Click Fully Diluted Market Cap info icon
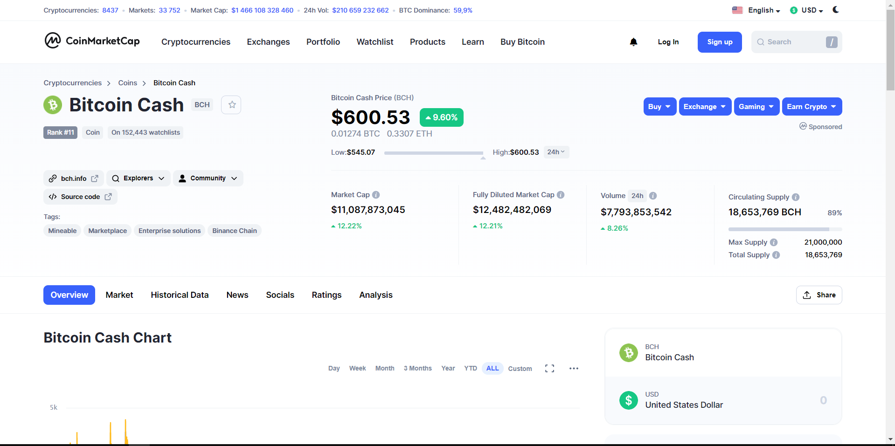 point(561,195)
